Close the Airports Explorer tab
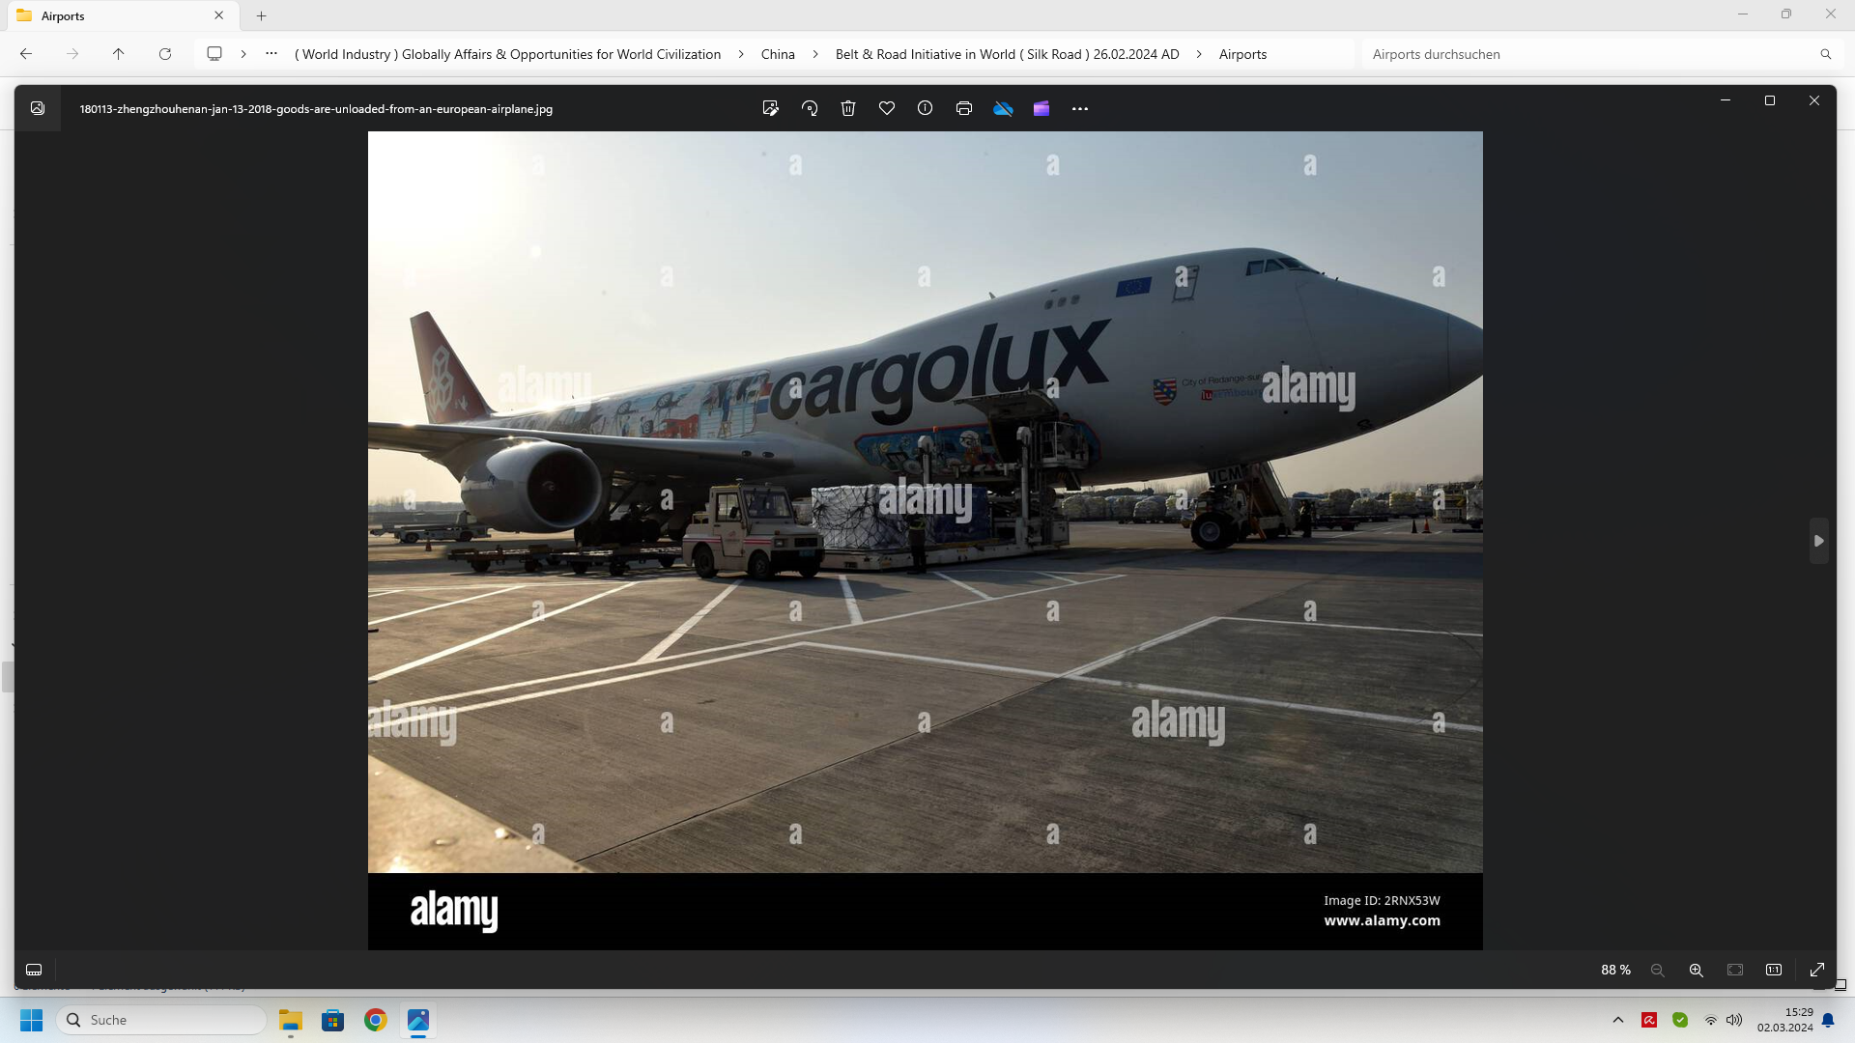 (x=219, y=15)
